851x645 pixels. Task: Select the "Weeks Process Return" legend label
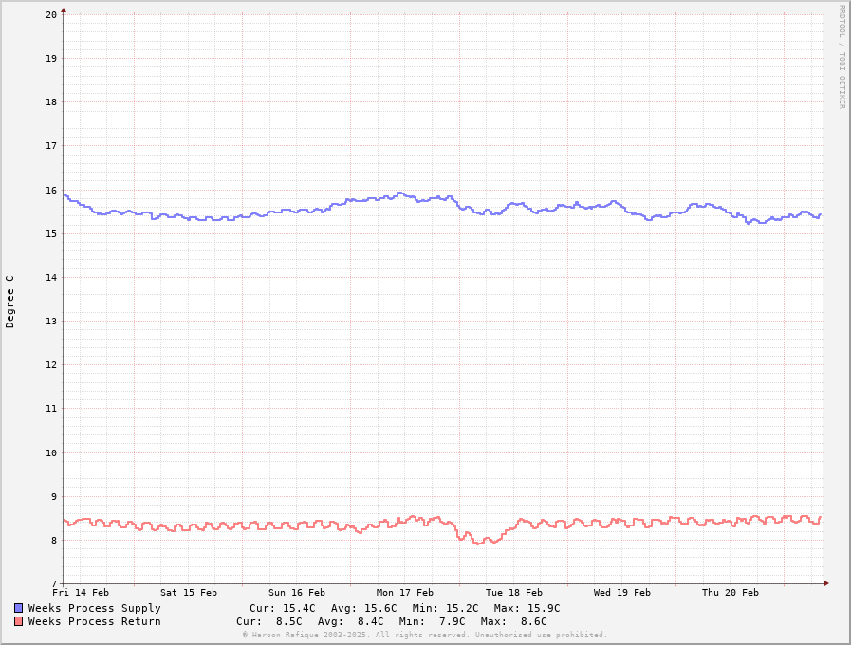point(94,621)
